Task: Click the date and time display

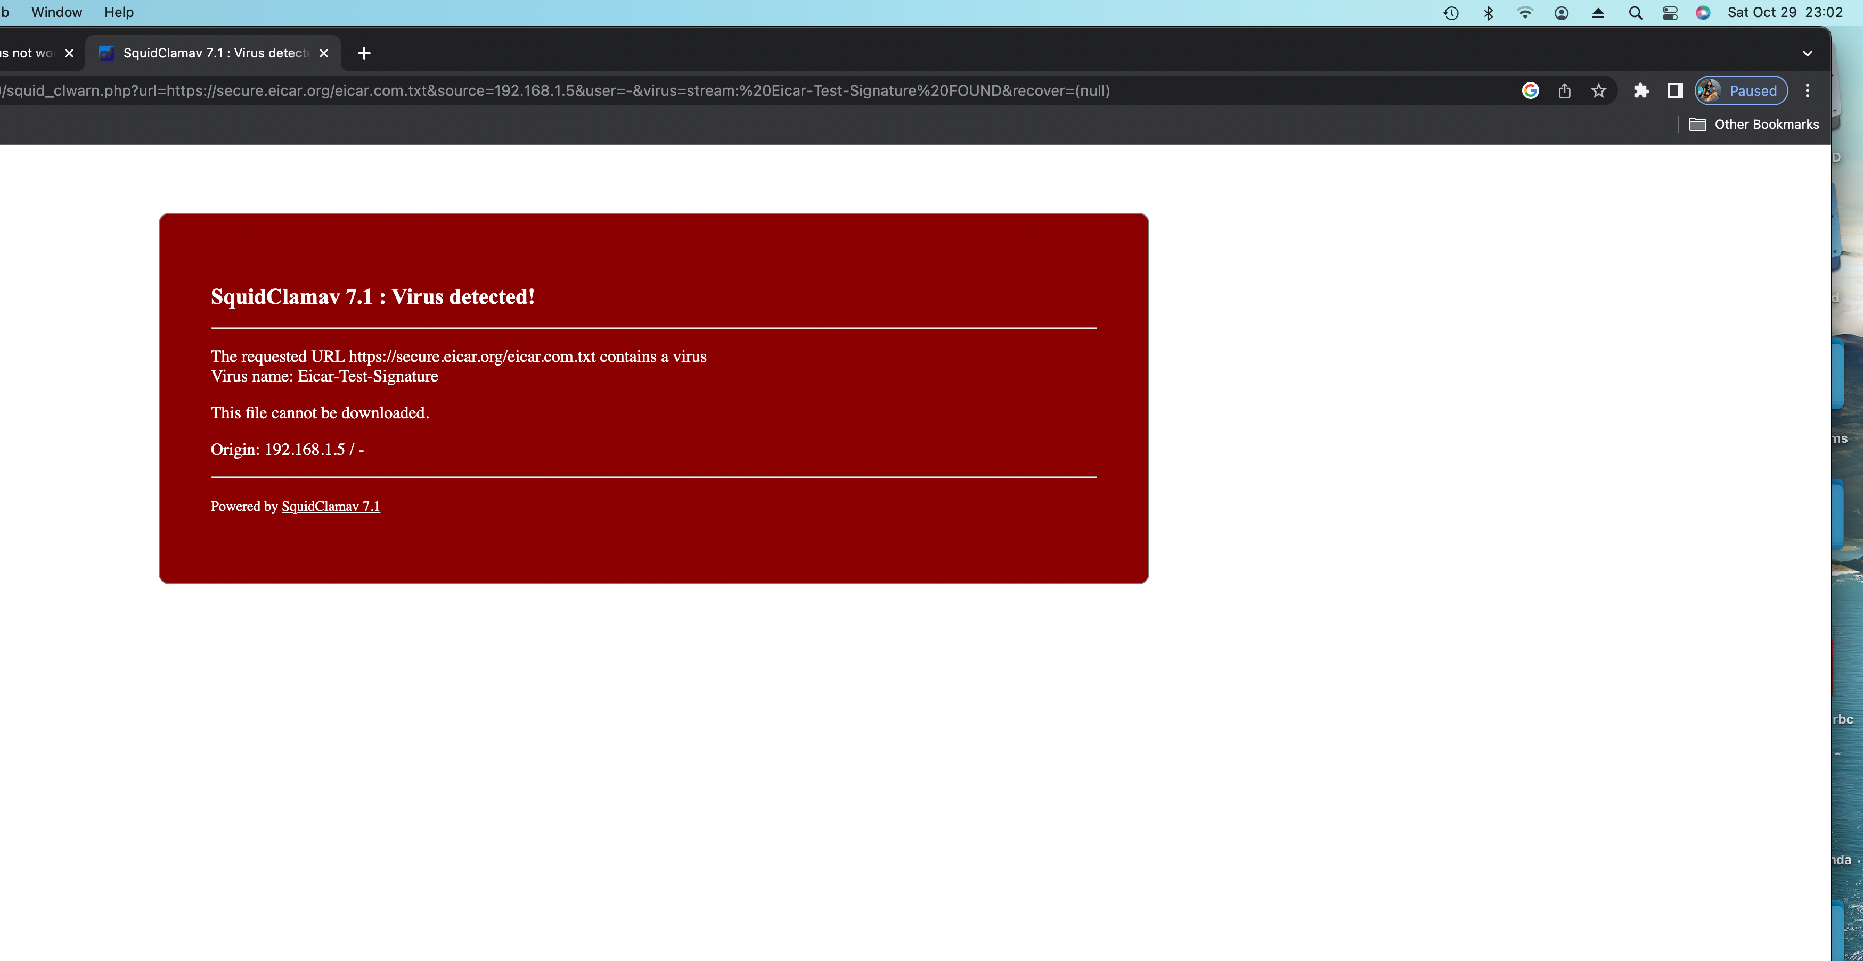Action: point(1785,12)
